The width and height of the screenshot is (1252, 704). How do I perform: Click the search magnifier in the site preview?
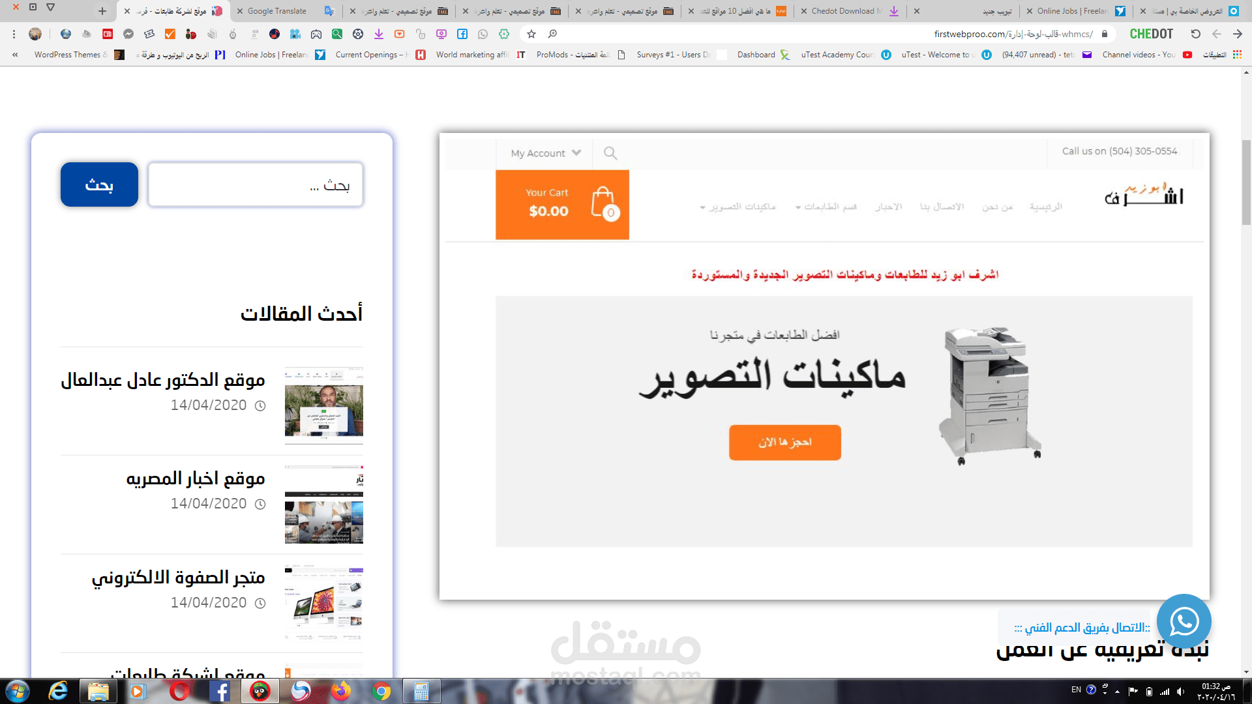pos(610,153)
